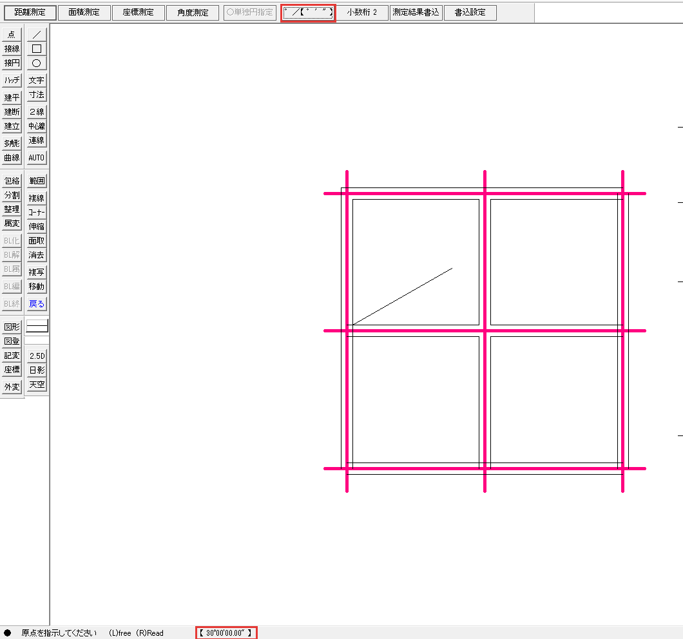Screen dimensions: 683x639
Task: Select the 包絡 envelope tool
Action: (12, 181)
